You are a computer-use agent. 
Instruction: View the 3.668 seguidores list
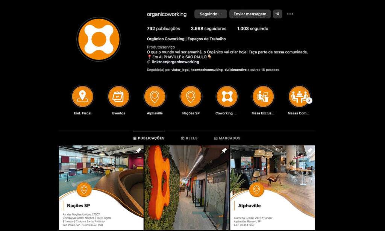click(208, 29)
